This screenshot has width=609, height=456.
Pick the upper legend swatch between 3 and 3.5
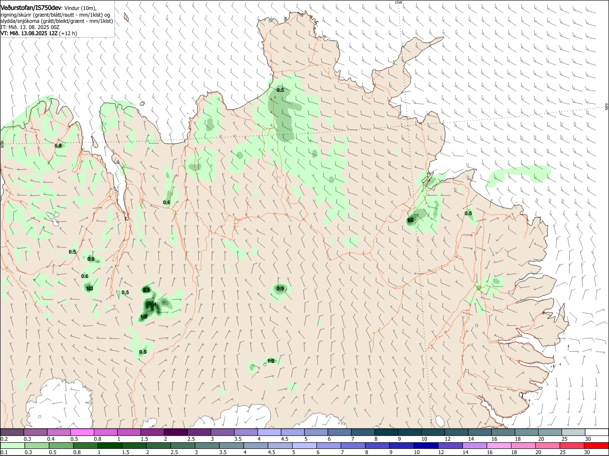[222, 432]
